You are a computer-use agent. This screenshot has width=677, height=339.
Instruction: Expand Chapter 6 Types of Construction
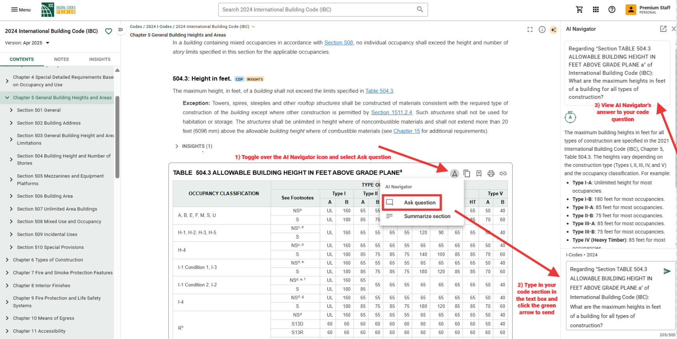pos(7,260)
